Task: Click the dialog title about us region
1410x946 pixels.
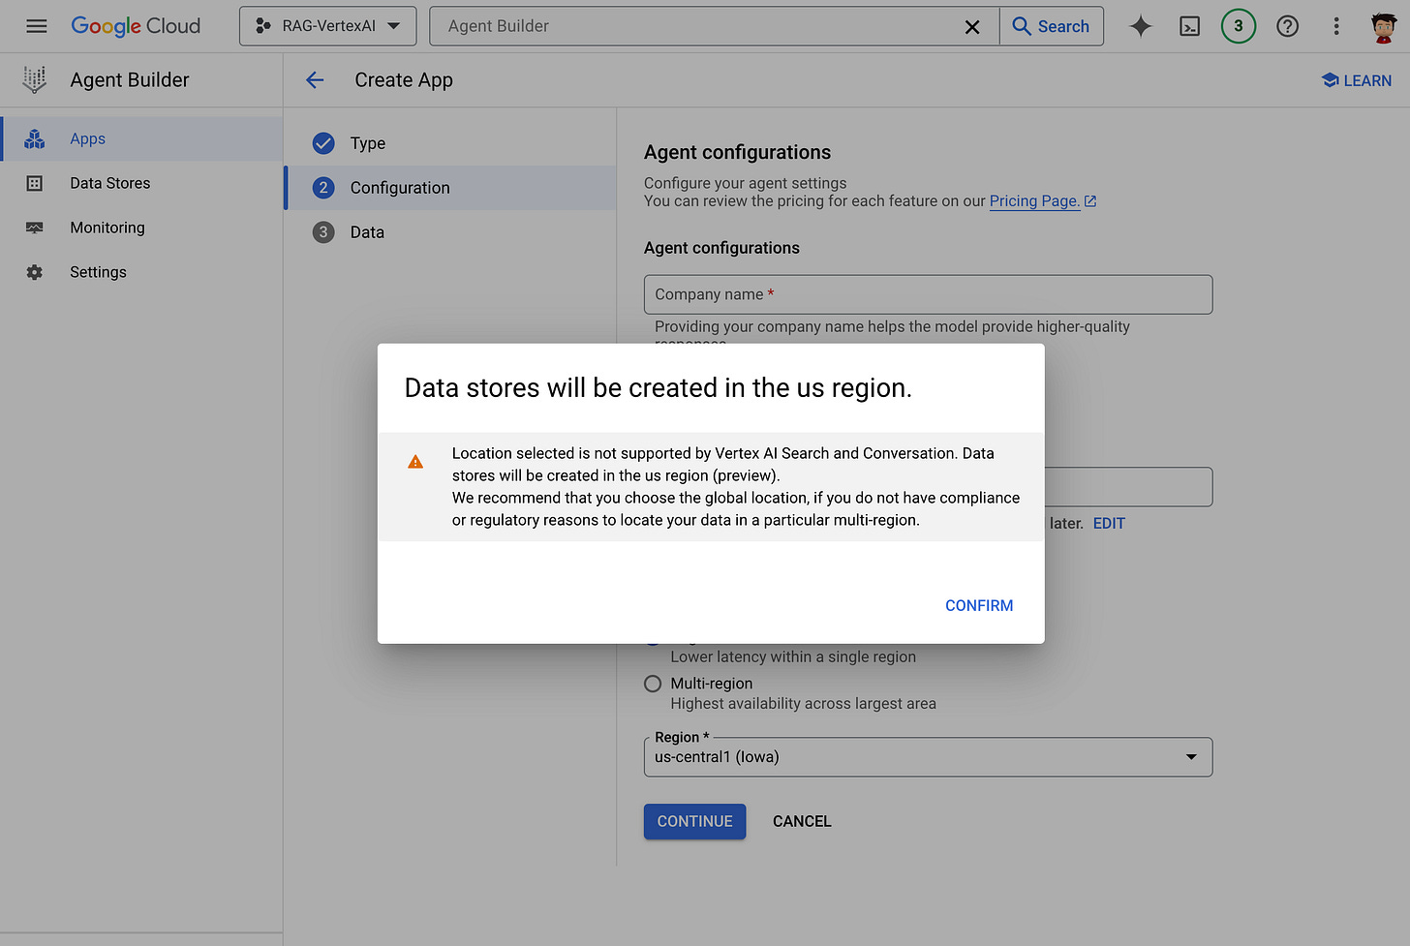Action: click(x=659, y=387)
